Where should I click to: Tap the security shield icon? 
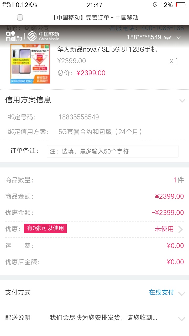tap(20, 18)
